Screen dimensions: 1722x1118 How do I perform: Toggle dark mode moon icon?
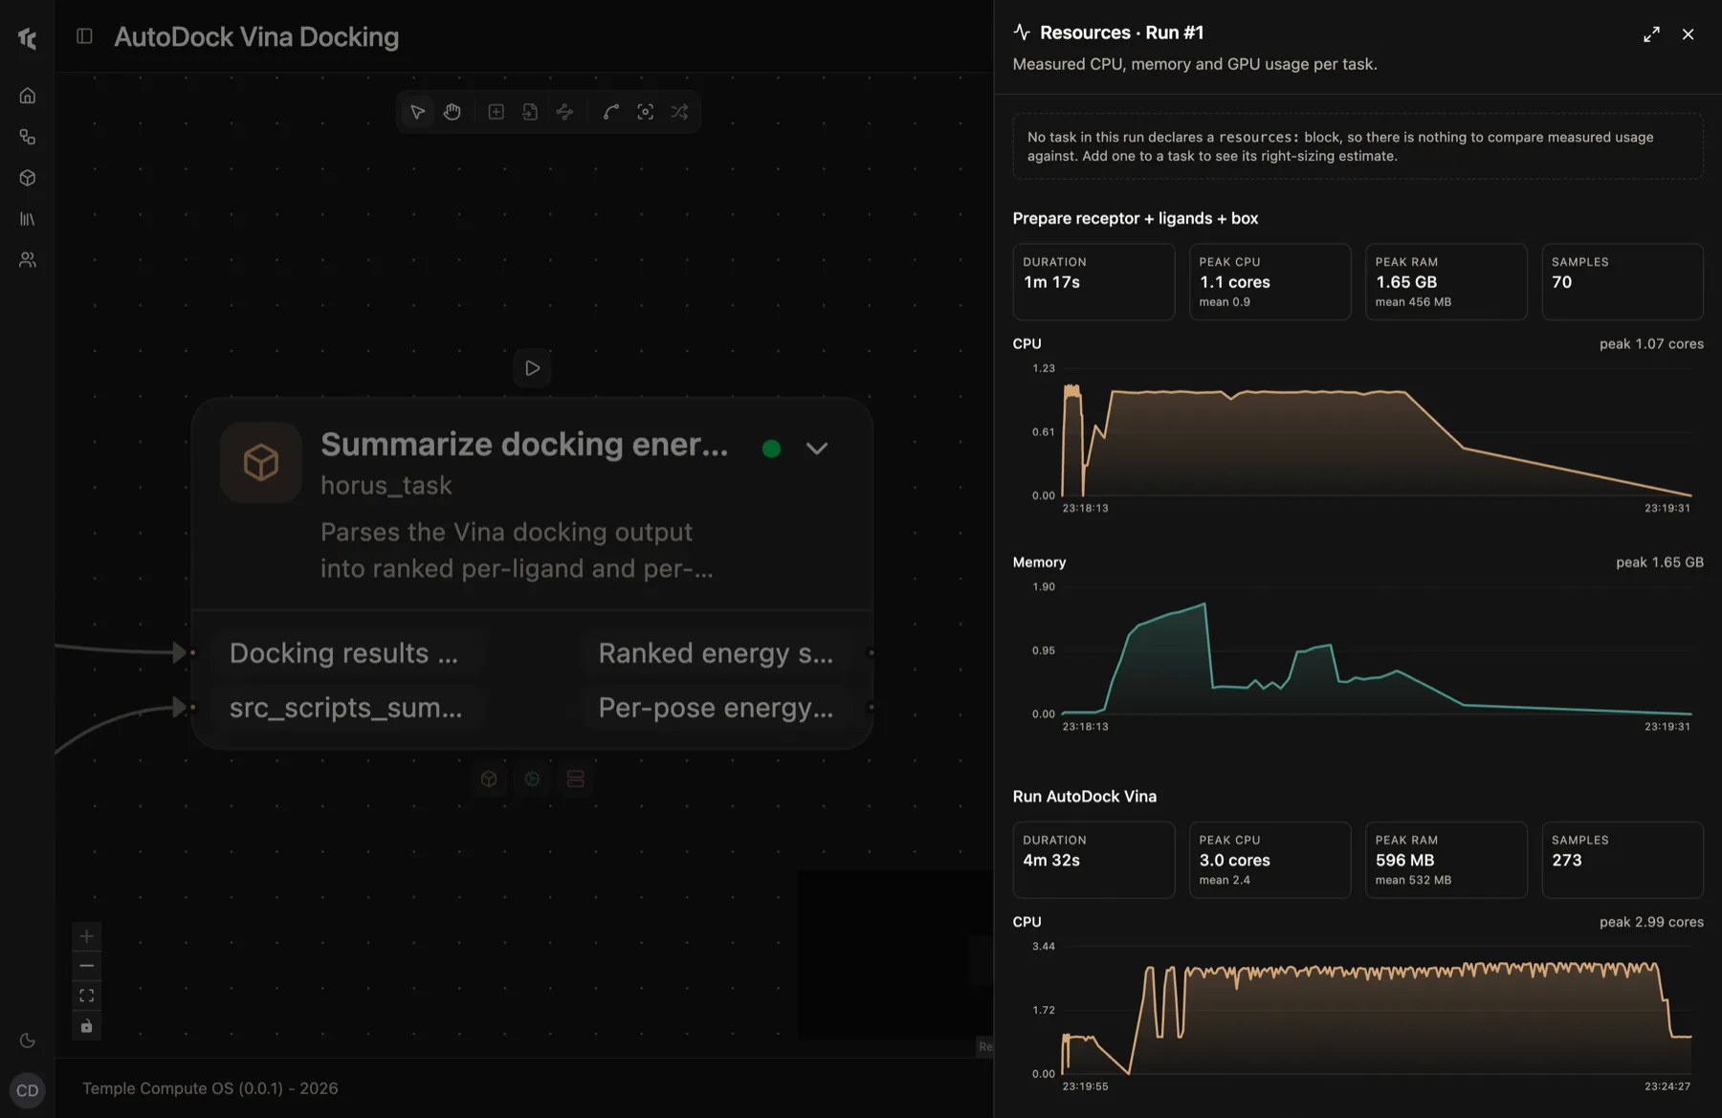[28, 1041]
